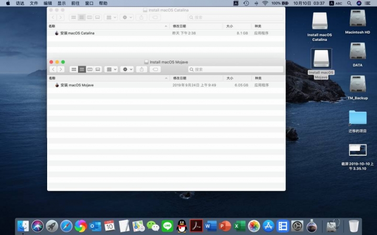Focus search field in Catalina window
377x235 pixels.
pos(236,17)
